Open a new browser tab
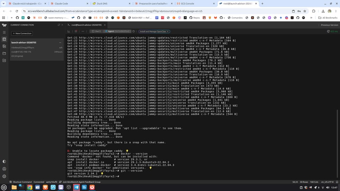Image resolution: width=340 pixels, height=191 pixels. (x=262, y=4)
